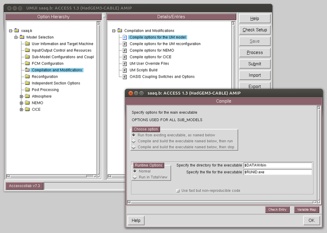Enable Use fast but non-reproducible code
The image size is (327, 233).
click(178, 190)
